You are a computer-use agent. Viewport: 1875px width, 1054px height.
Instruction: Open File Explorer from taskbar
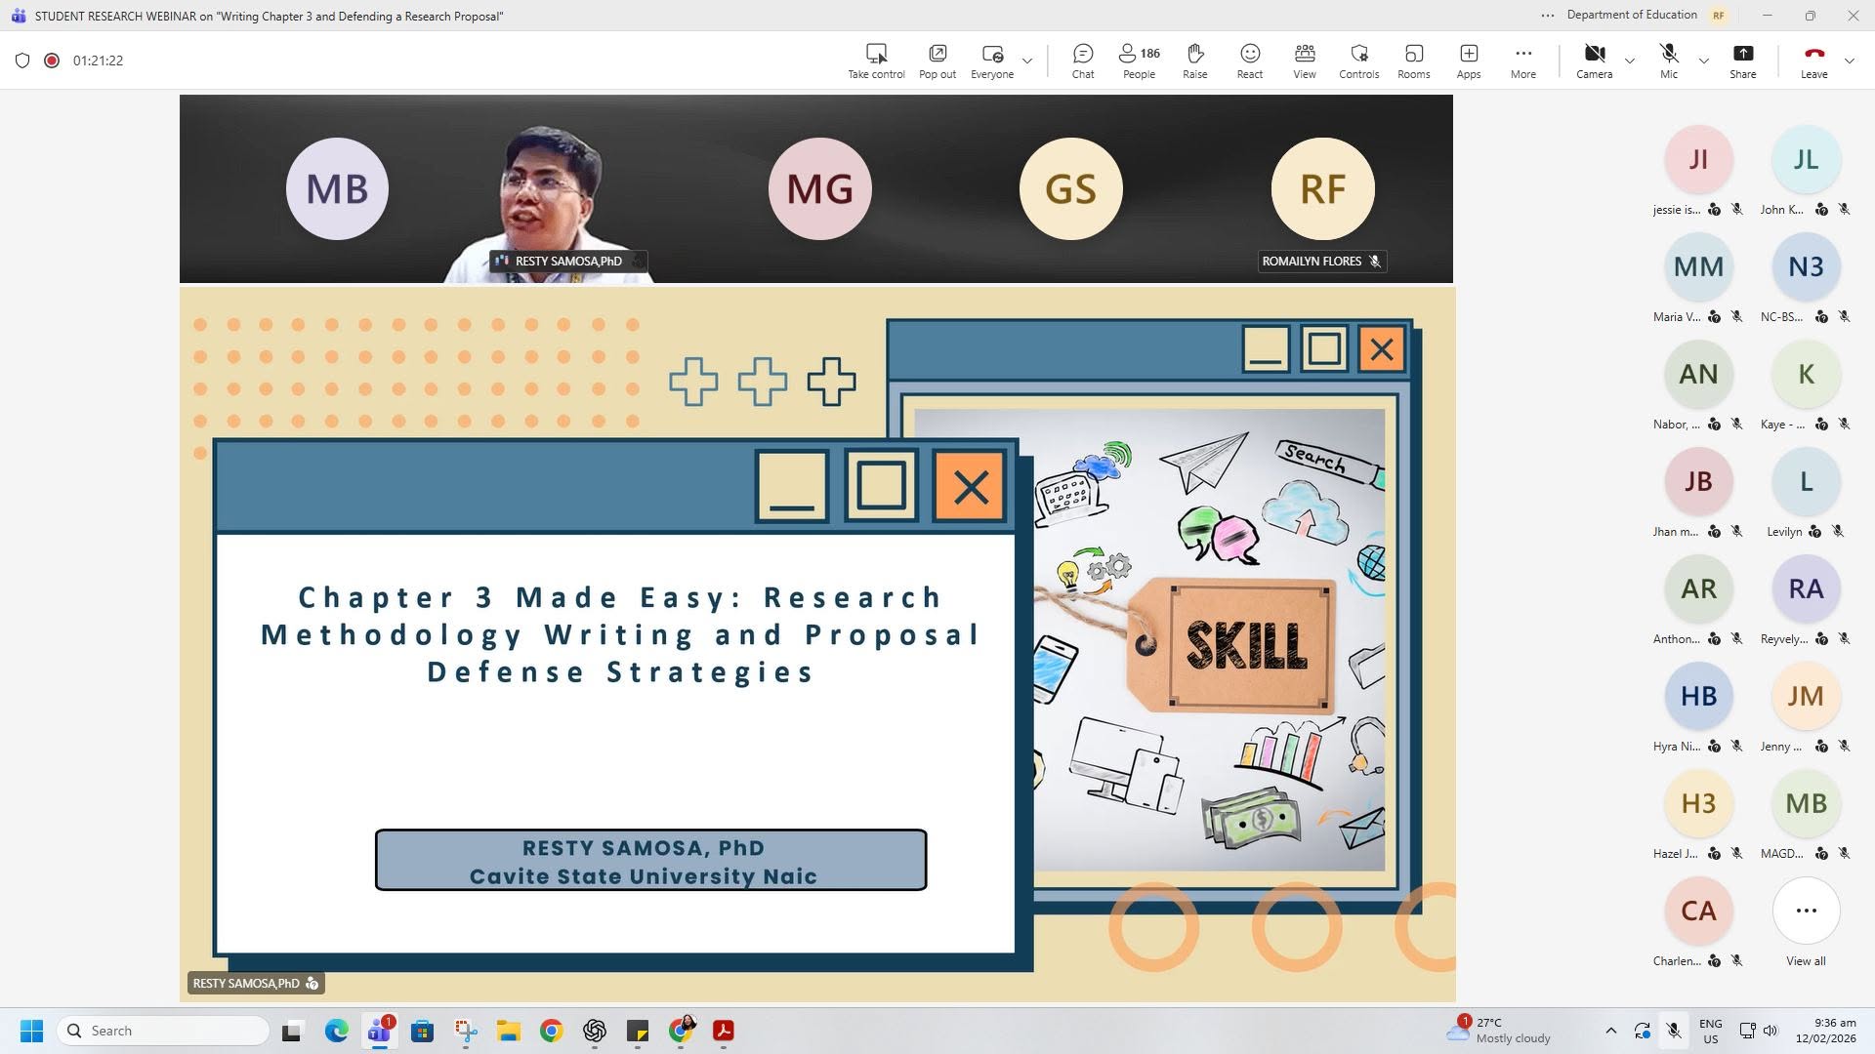(508, 1031)
